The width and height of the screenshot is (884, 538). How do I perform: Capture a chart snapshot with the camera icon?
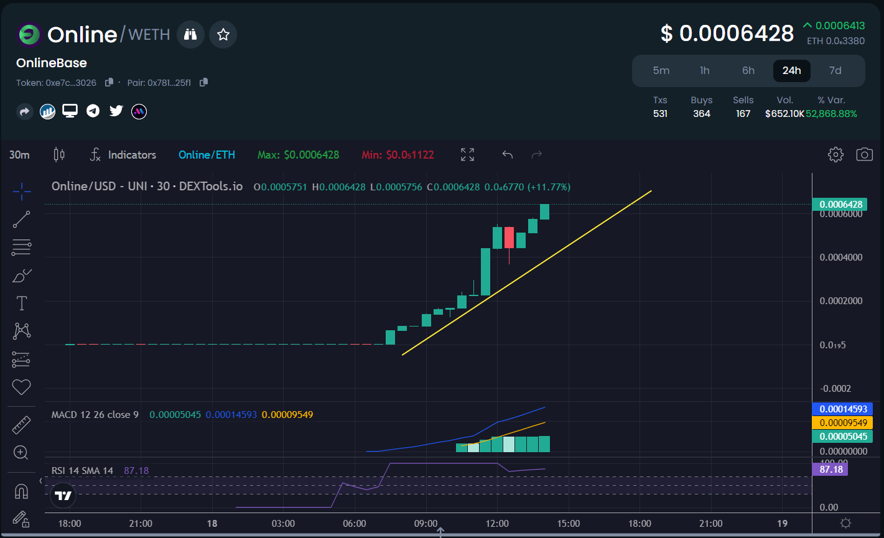[864, 154]
